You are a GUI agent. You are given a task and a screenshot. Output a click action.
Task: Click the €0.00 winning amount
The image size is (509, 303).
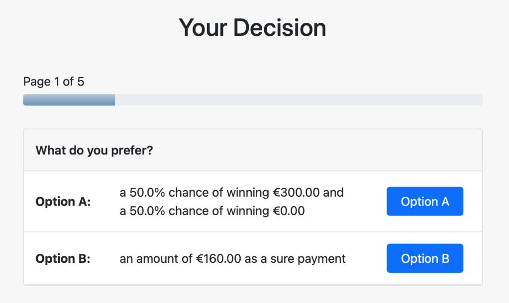[x=289, y=211]
